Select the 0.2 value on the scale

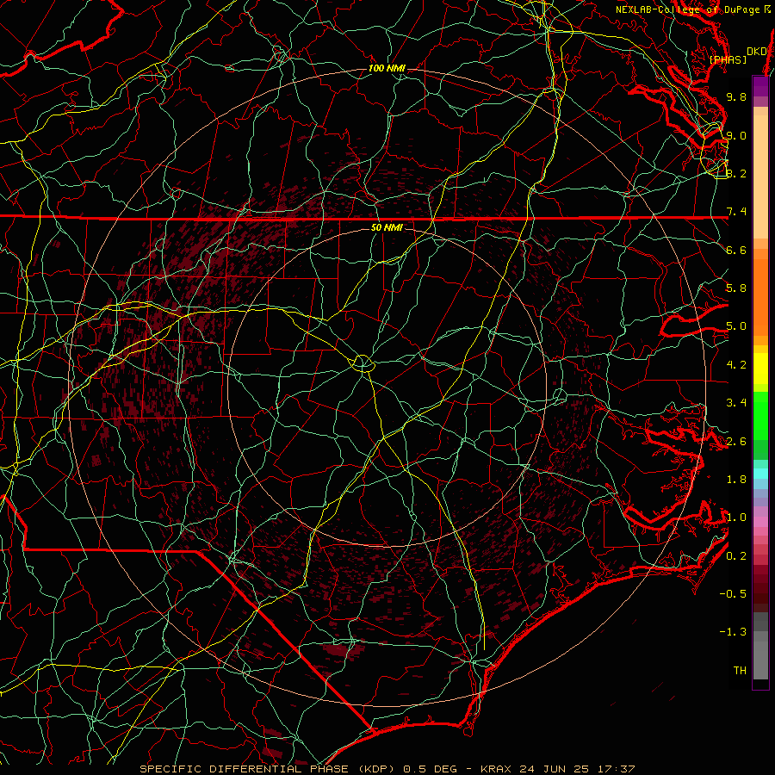pos(736,556)
